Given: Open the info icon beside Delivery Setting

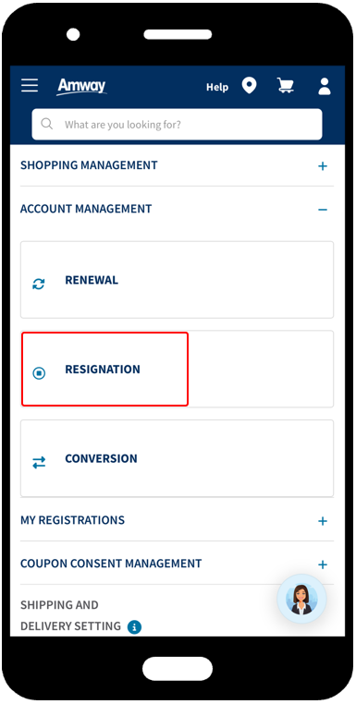Looking at the screenshot, I should 134,626.
